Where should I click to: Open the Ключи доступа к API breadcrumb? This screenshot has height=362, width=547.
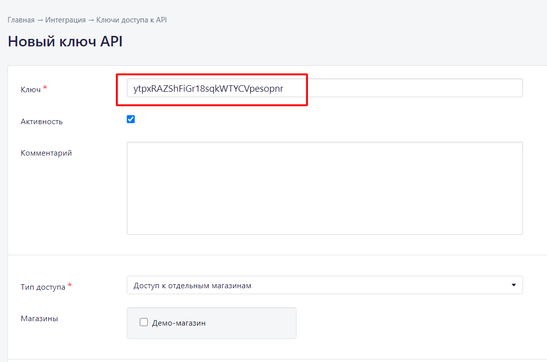(x=131, y=20)
